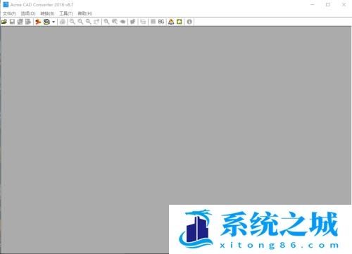Screen dimensions: 352x254
Task: Close the Acme CAD Converter window
Action: tap(344, 4)
